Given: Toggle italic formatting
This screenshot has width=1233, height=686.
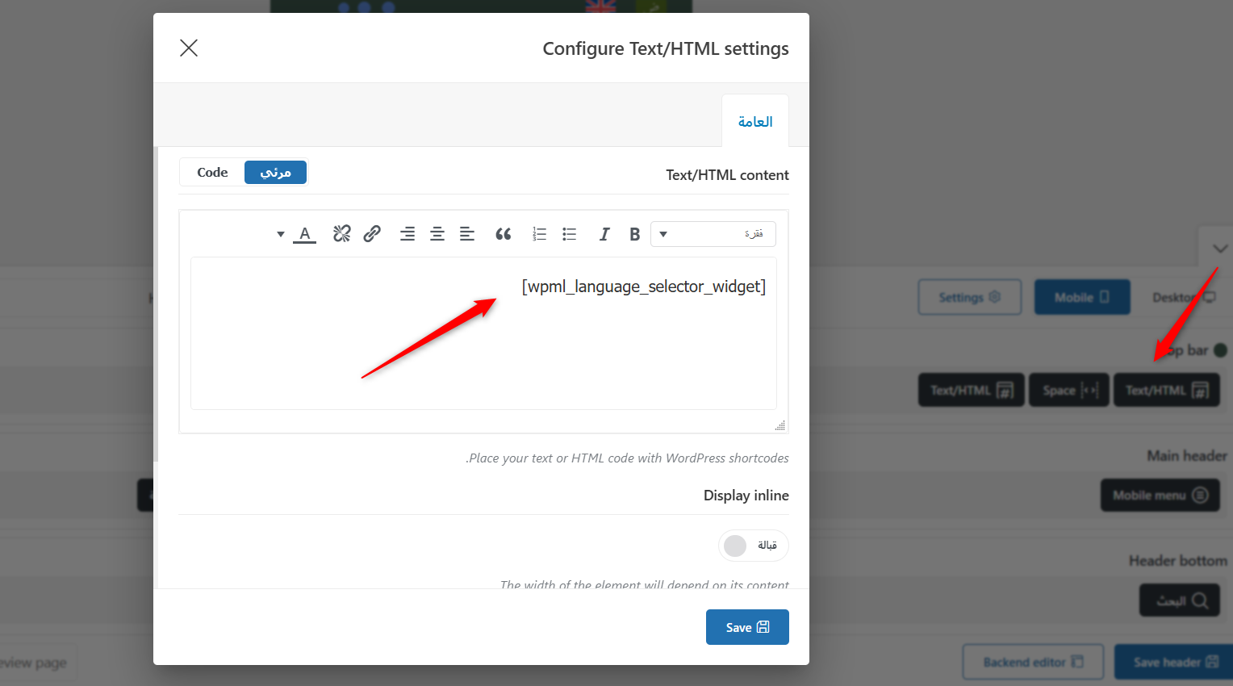Looking at the screenshot, I should tap(604, 234).
